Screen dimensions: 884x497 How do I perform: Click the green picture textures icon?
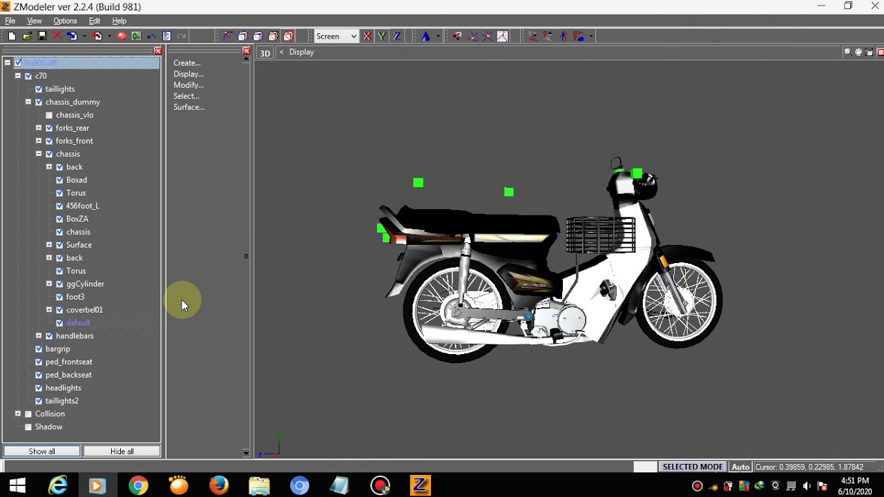(136, 36)
